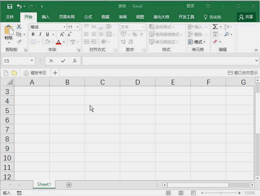Switch to Page Break Preview in status bar
The width and height of the screenshot is (260, 196).
point(193,193)
